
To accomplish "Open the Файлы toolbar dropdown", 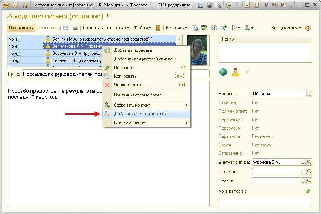I will tap(142, 28).
